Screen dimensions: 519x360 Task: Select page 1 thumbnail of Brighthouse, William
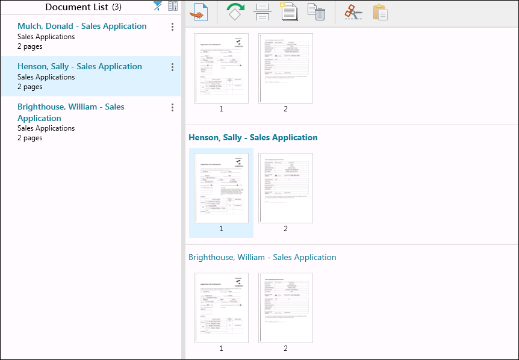[x=221, y=308]
